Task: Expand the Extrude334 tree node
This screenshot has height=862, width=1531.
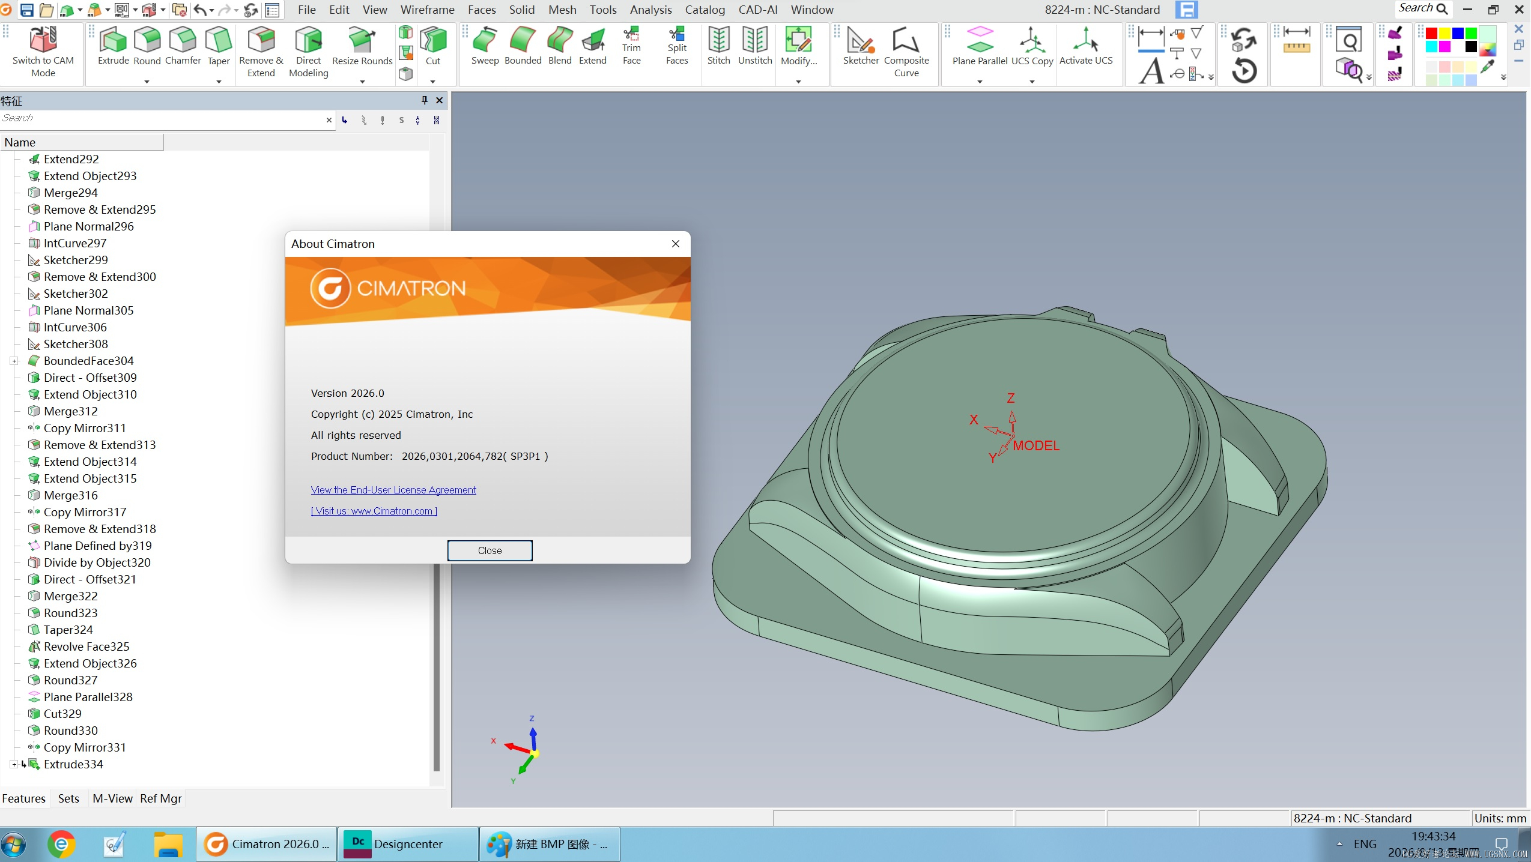Action: coord(14,764)
